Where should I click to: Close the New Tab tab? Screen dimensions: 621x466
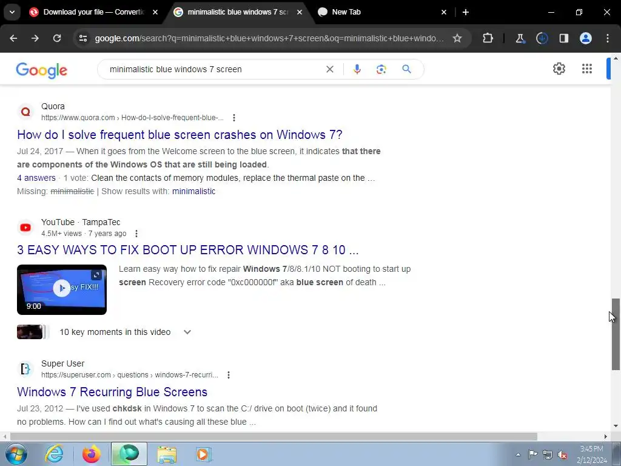(444, 12)
